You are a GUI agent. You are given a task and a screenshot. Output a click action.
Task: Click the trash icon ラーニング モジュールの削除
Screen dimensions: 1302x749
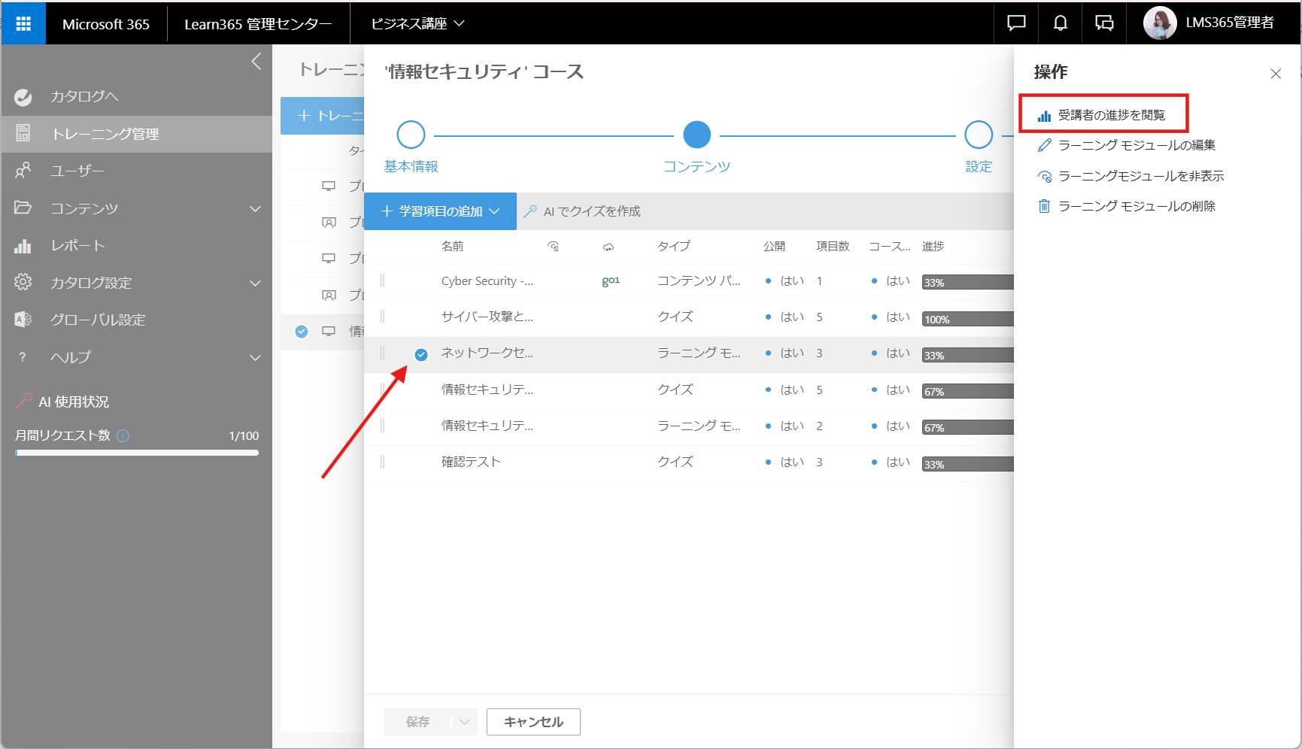click(1044, 206)
